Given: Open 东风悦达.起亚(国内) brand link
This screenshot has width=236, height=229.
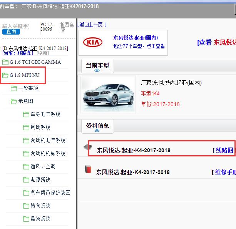Looking at the screenshot, I should (136, 38).
